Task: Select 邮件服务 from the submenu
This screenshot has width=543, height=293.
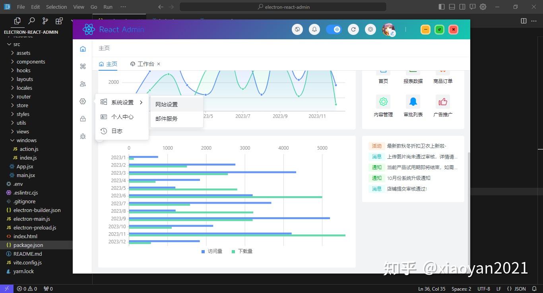Action: (x=167, y=118)
